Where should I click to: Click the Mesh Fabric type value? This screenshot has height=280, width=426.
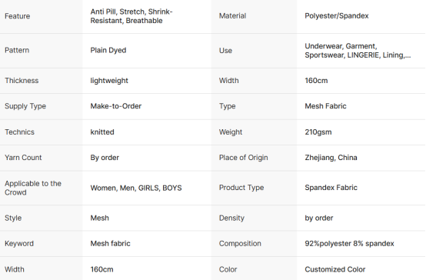tap(325, 106)
